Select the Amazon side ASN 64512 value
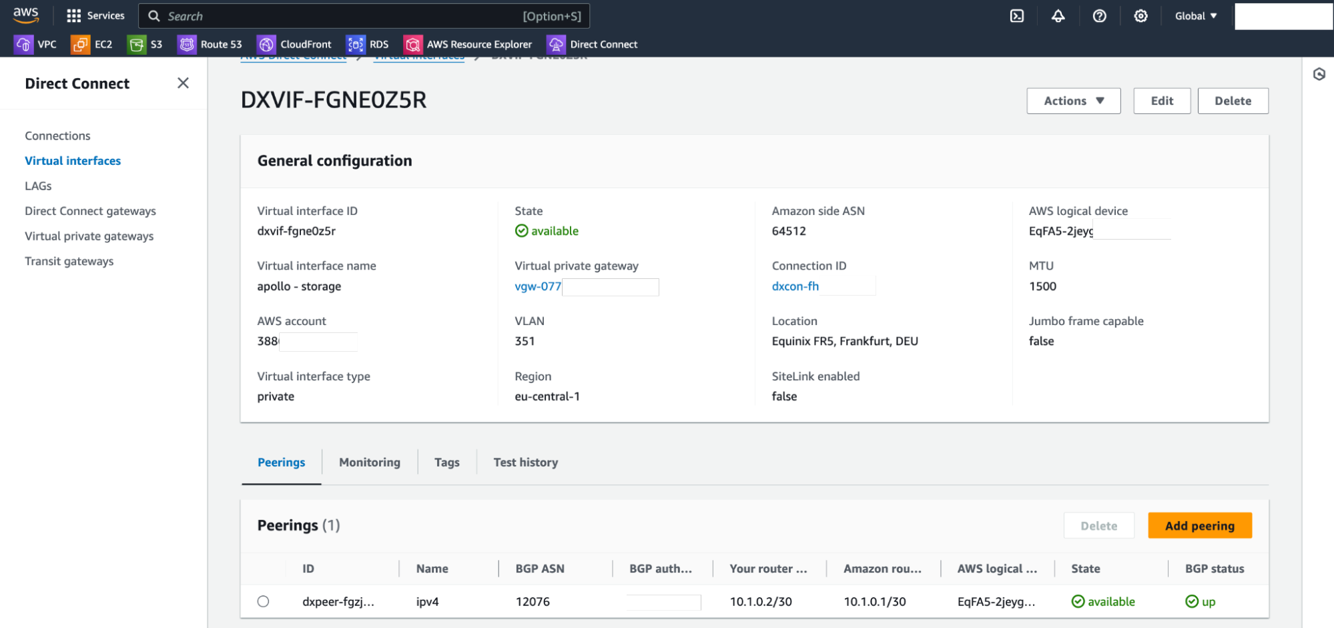Viewport: 1334px width, 628px height. coord(788,231)
